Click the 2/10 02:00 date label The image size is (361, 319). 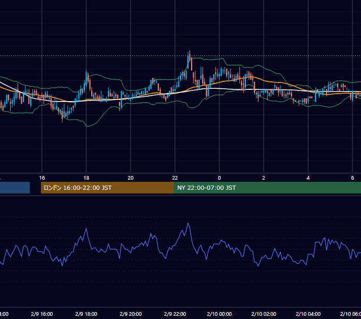click(264, 314)
